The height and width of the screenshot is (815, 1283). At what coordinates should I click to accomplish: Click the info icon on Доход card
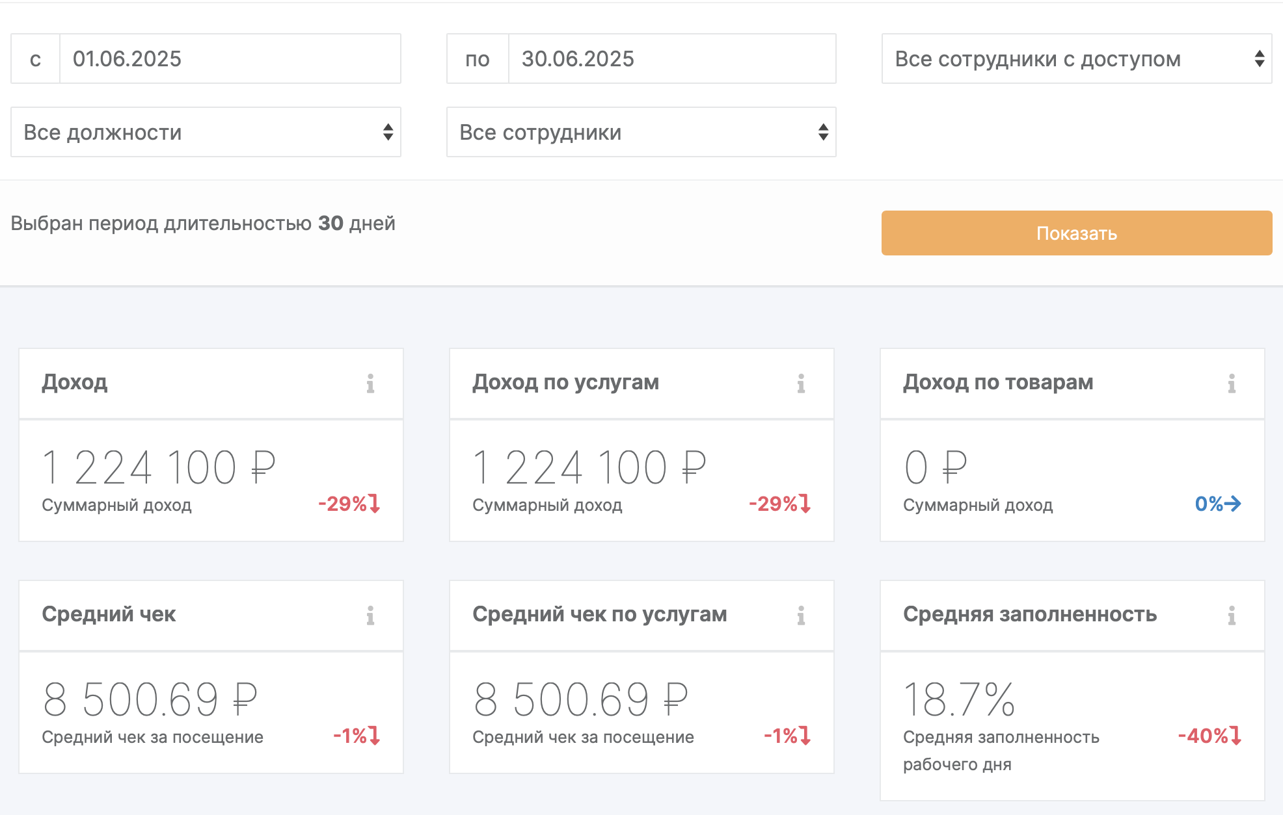coord(370,383)
